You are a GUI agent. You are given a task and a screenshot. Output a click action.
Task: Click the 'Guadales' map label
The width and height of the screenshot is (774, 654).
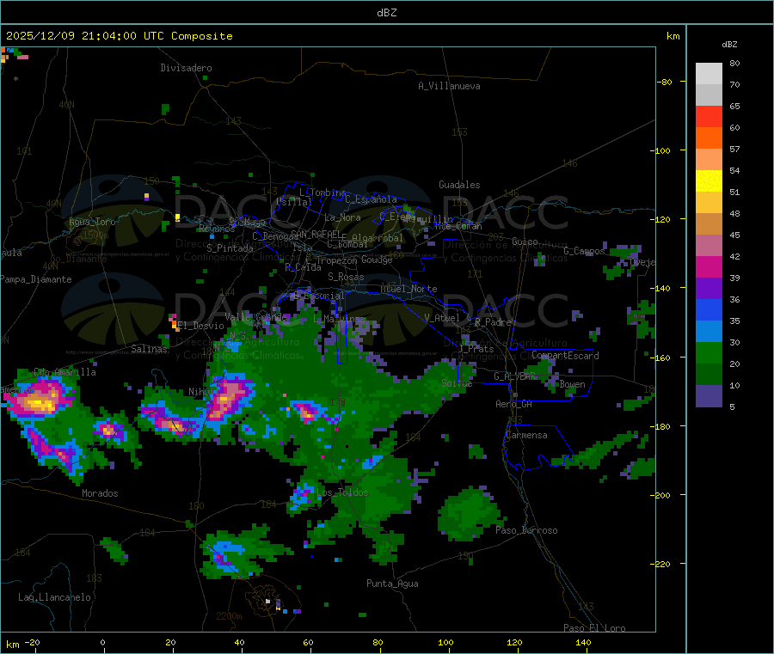click(x=459, y=185)
